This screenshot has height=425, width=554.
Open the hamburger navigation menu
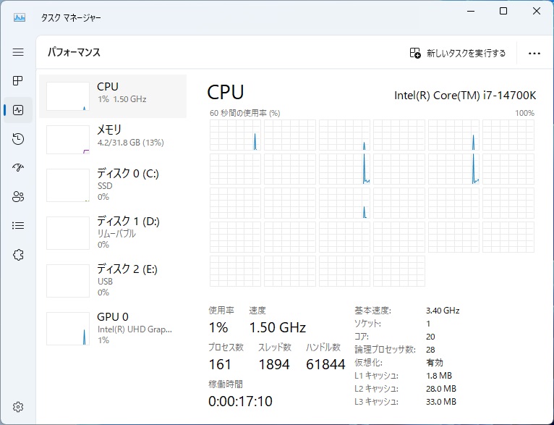point(18,52)
